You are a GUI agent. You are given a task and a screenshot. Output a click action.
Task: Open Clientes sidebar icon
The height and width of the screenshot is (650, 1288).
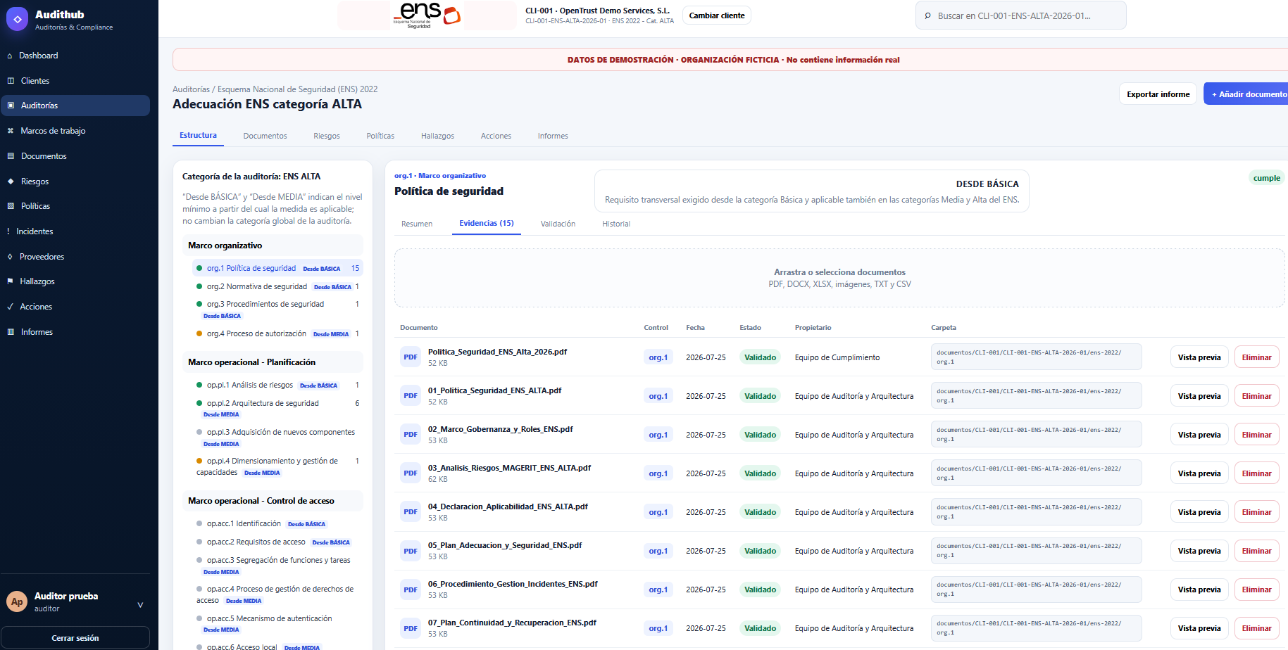(x=11, y=81)
